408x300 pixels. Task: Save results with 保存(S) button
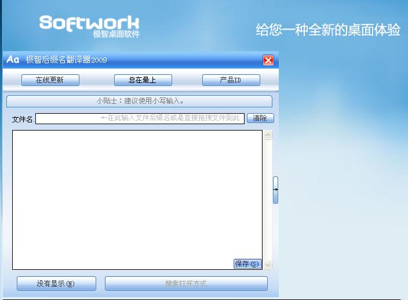[247, 264]
